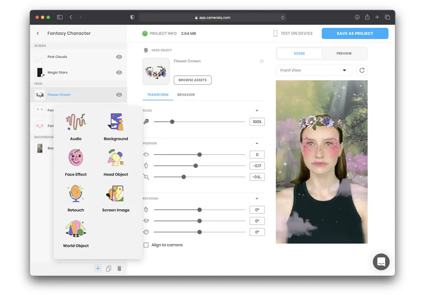425x295 pixels.
Task: Click the Y position slider handle
Action: (x=196, y=166)
